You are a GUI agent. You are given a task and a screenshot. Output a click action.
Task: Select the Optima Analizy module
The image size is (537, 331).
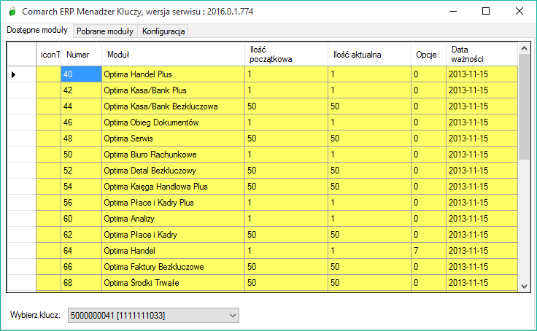click(174, 219)
